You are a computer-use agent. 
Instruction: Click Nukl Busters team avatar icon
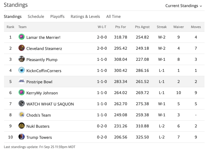22,126
